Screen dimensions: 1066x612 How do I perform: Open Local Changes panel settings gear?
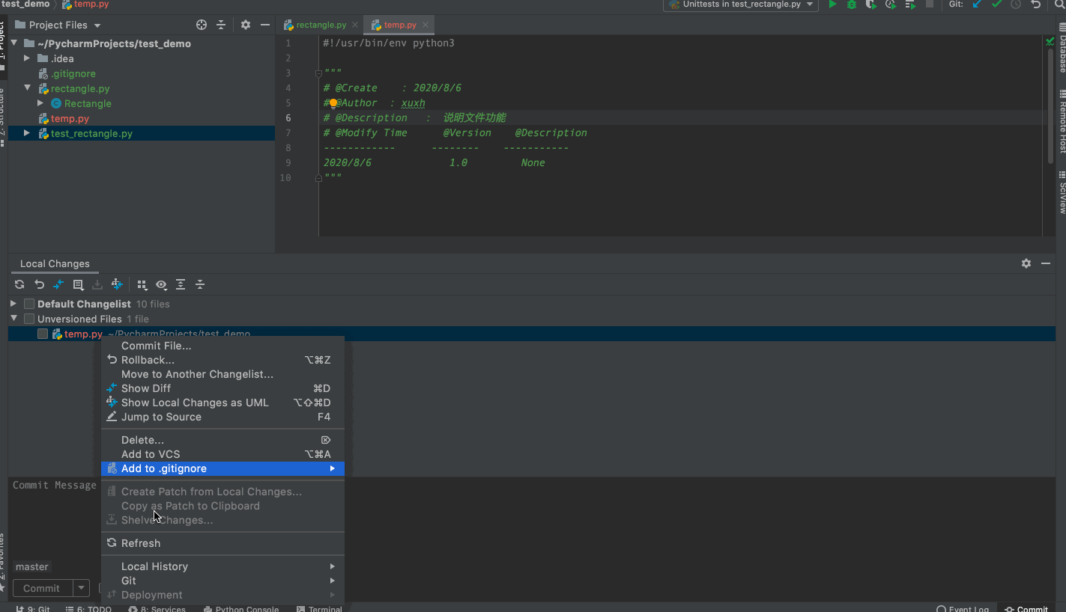(1026, 263)
